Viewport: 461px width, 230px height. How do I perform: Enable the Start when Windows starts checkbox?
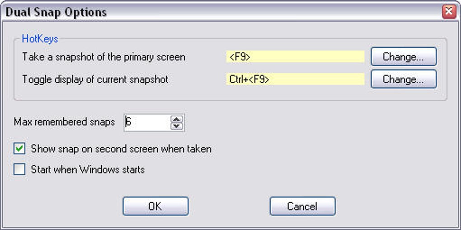(19, 169)
